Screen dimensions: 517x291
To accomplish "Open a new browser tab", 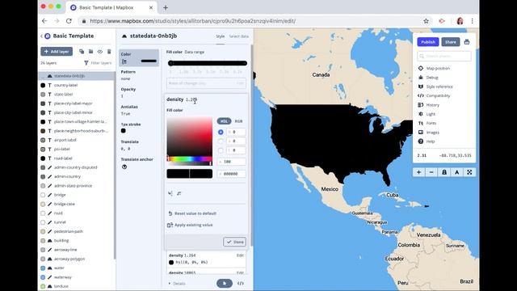I will [166, 7].
